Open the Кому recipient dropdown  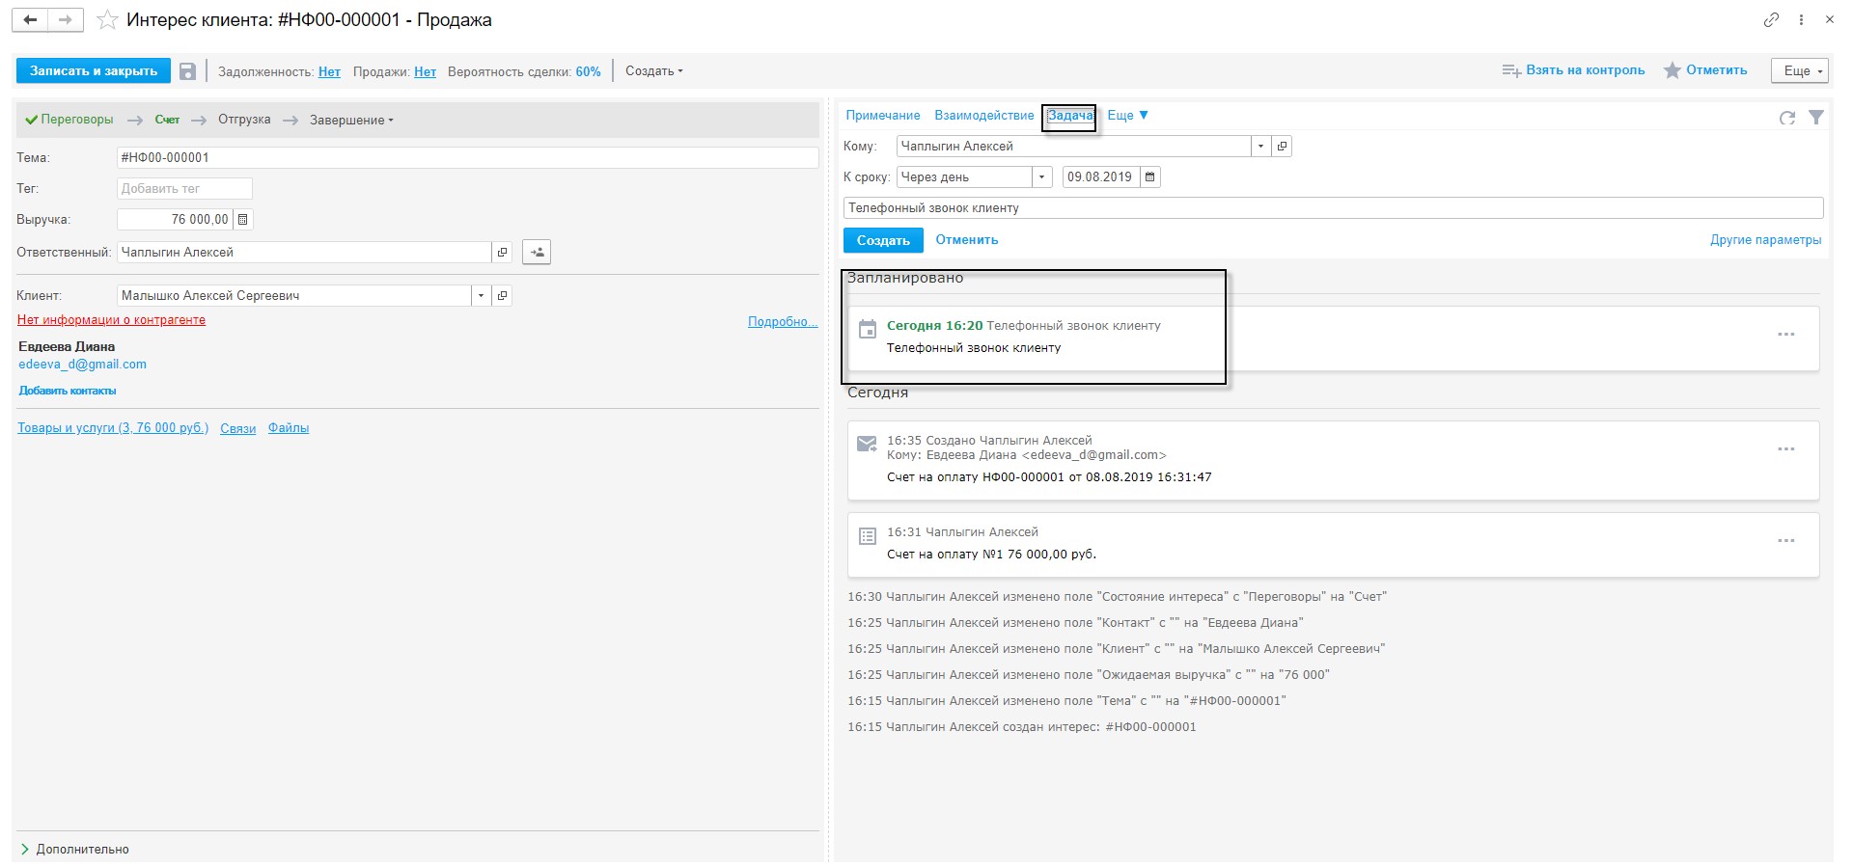(x=1260, y=147)
